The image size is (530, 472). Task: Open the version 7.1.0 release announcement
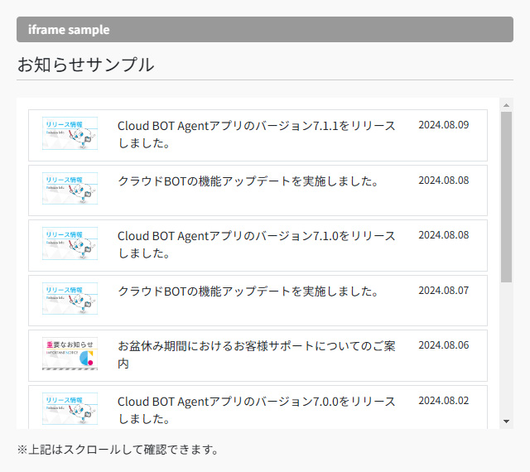coord(256,244)
